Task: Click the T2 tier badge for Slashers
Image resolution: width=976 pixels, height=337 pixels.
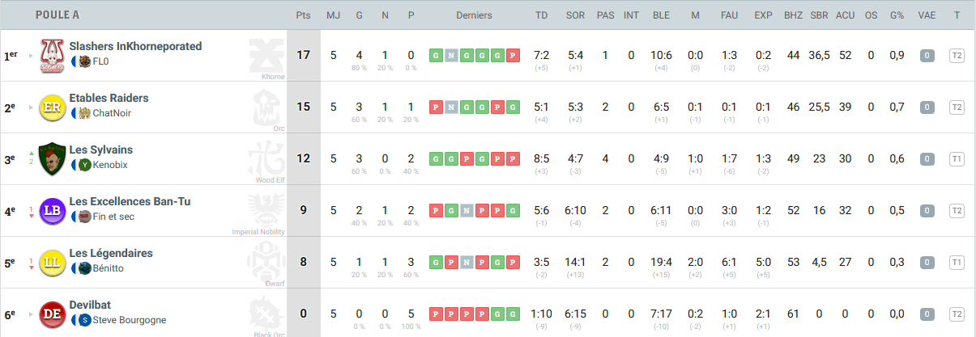Action: click(957, 56)
